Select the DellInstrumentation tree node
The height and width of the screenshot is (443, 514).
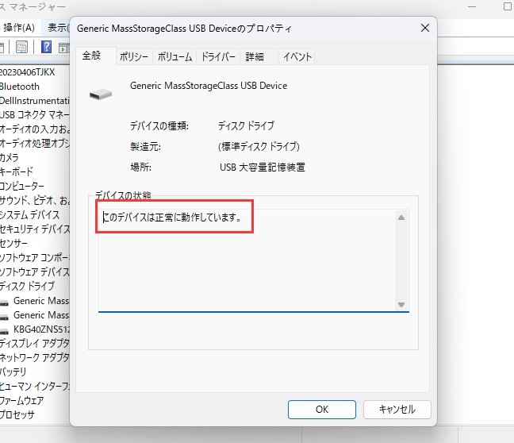tap(34, 100)
